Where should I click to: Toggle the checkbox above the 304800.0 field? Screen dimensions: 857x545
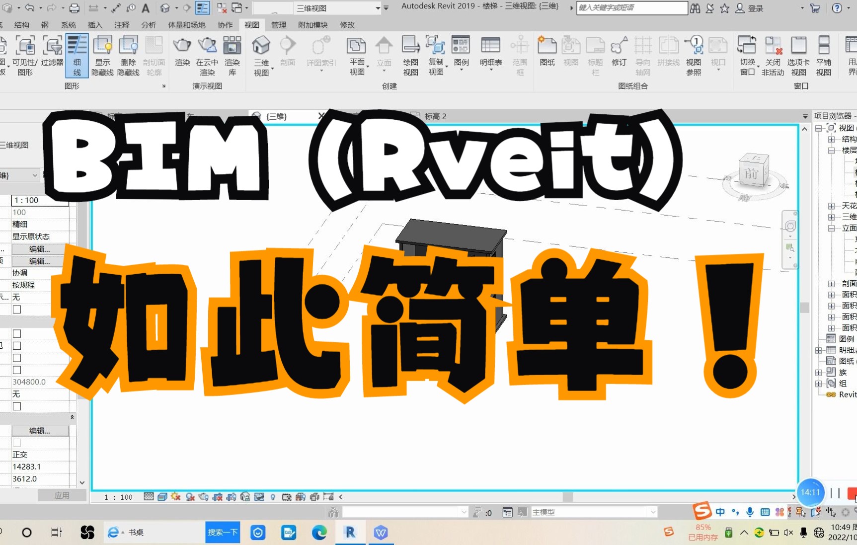tap(17, 370)
